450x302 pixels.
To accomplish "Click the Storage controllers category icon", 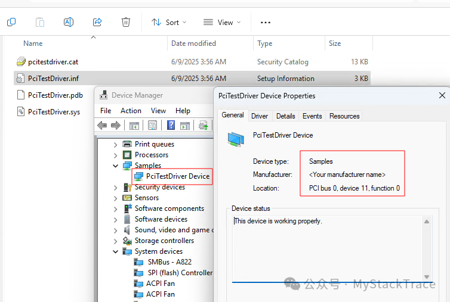I will (x=127, y=241).
